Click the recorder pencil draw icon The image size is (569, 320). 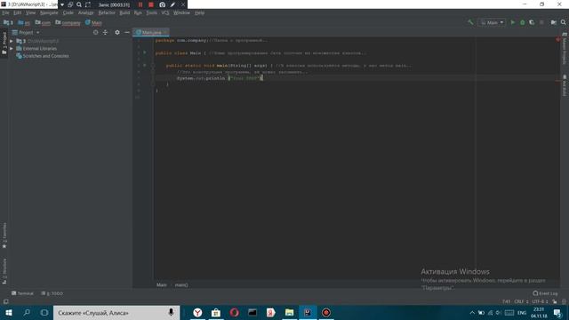(172, 4)
